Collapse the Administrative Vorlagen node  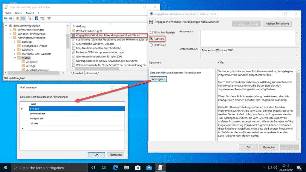click(10, 38)
